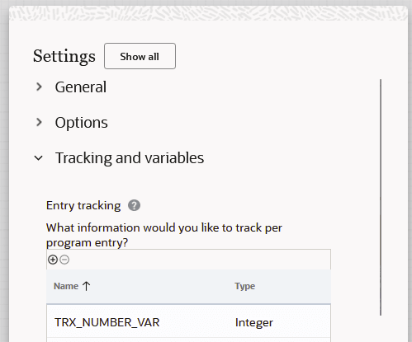Click the program entry tracking question text
This screenshot has height=342, width=412.
[164, 235]
